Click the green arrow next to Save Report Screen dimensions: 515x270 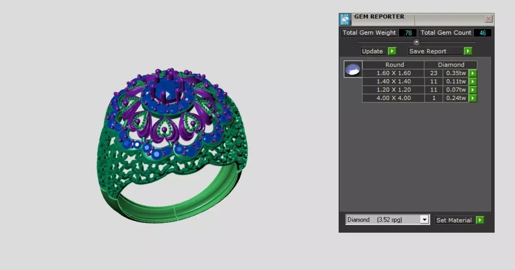coord(468,51)
